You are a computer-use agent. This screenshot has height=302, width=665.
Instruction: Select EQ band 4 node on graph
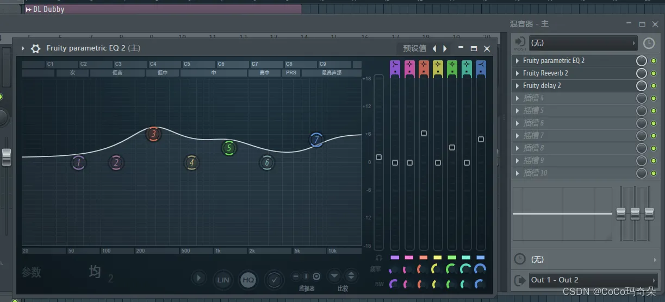(x=191, y=162)
